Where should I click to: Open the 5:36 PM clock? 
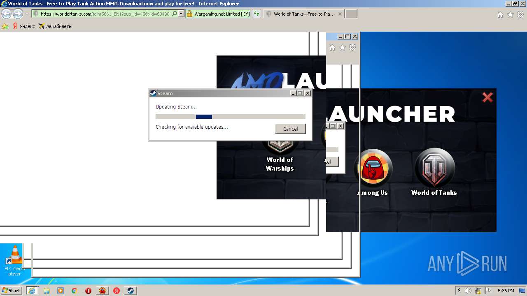pyautogui.click(x=506, y=291)
